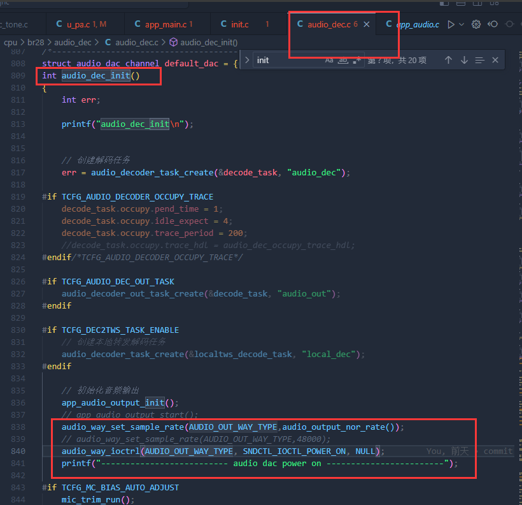Close the audio_dec.c tab
Image resolution: width=522 pixels, height=505 pixels.
[x=367, y=24]
